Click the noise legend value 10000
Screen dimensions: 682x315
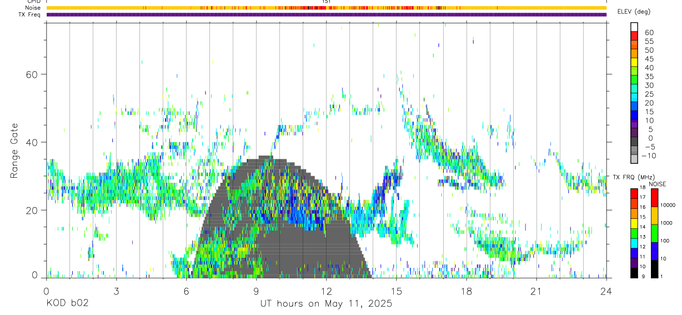click(x=668, y=205)
